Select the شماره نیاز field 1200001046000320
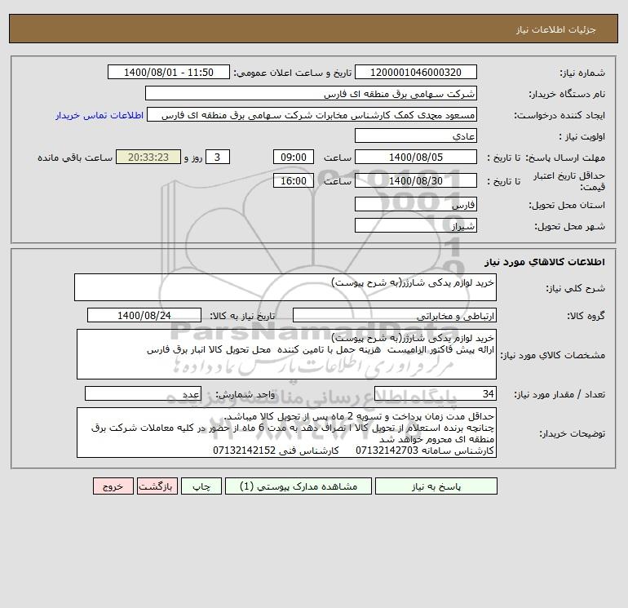Viewport: 628px width, 608px height. coord(416,72)
